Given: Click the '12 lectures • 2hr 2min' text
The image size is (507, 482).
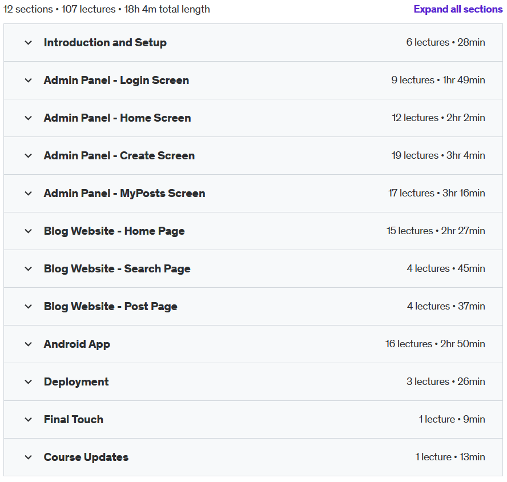Looking at the screenshot, I should point(438,118).
